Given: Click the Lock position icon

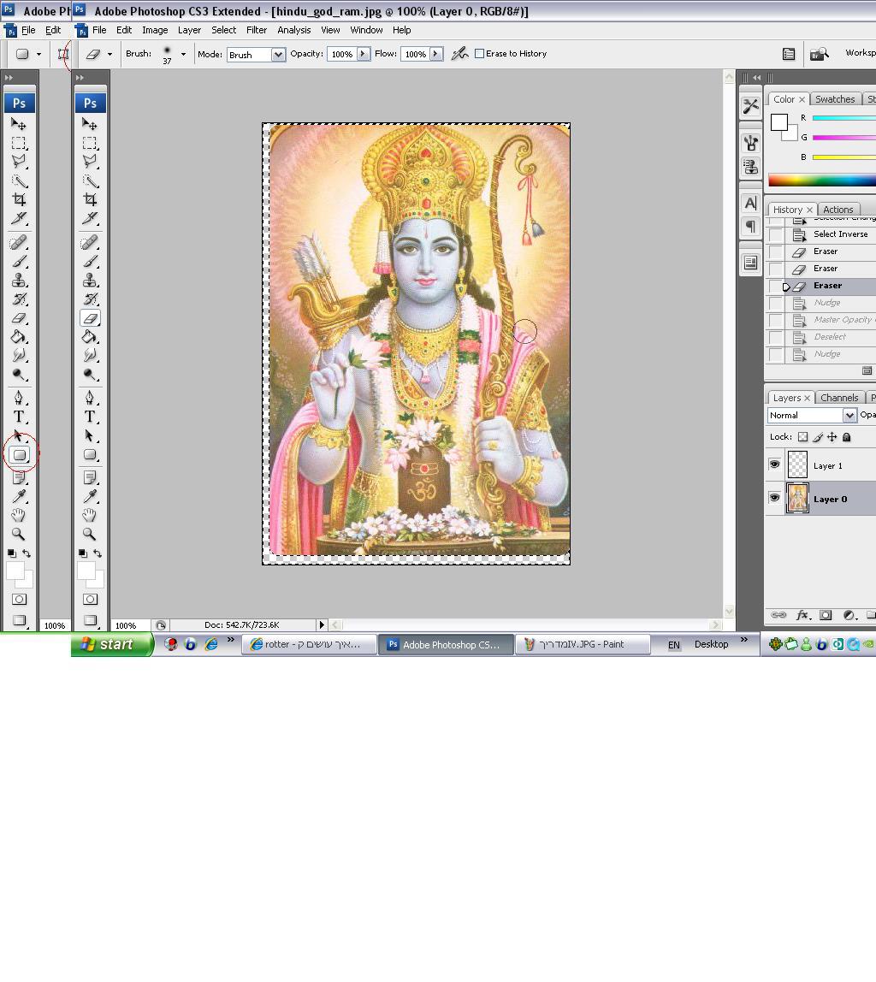Looking at the screenshot, I should click(x=832, y=437).
